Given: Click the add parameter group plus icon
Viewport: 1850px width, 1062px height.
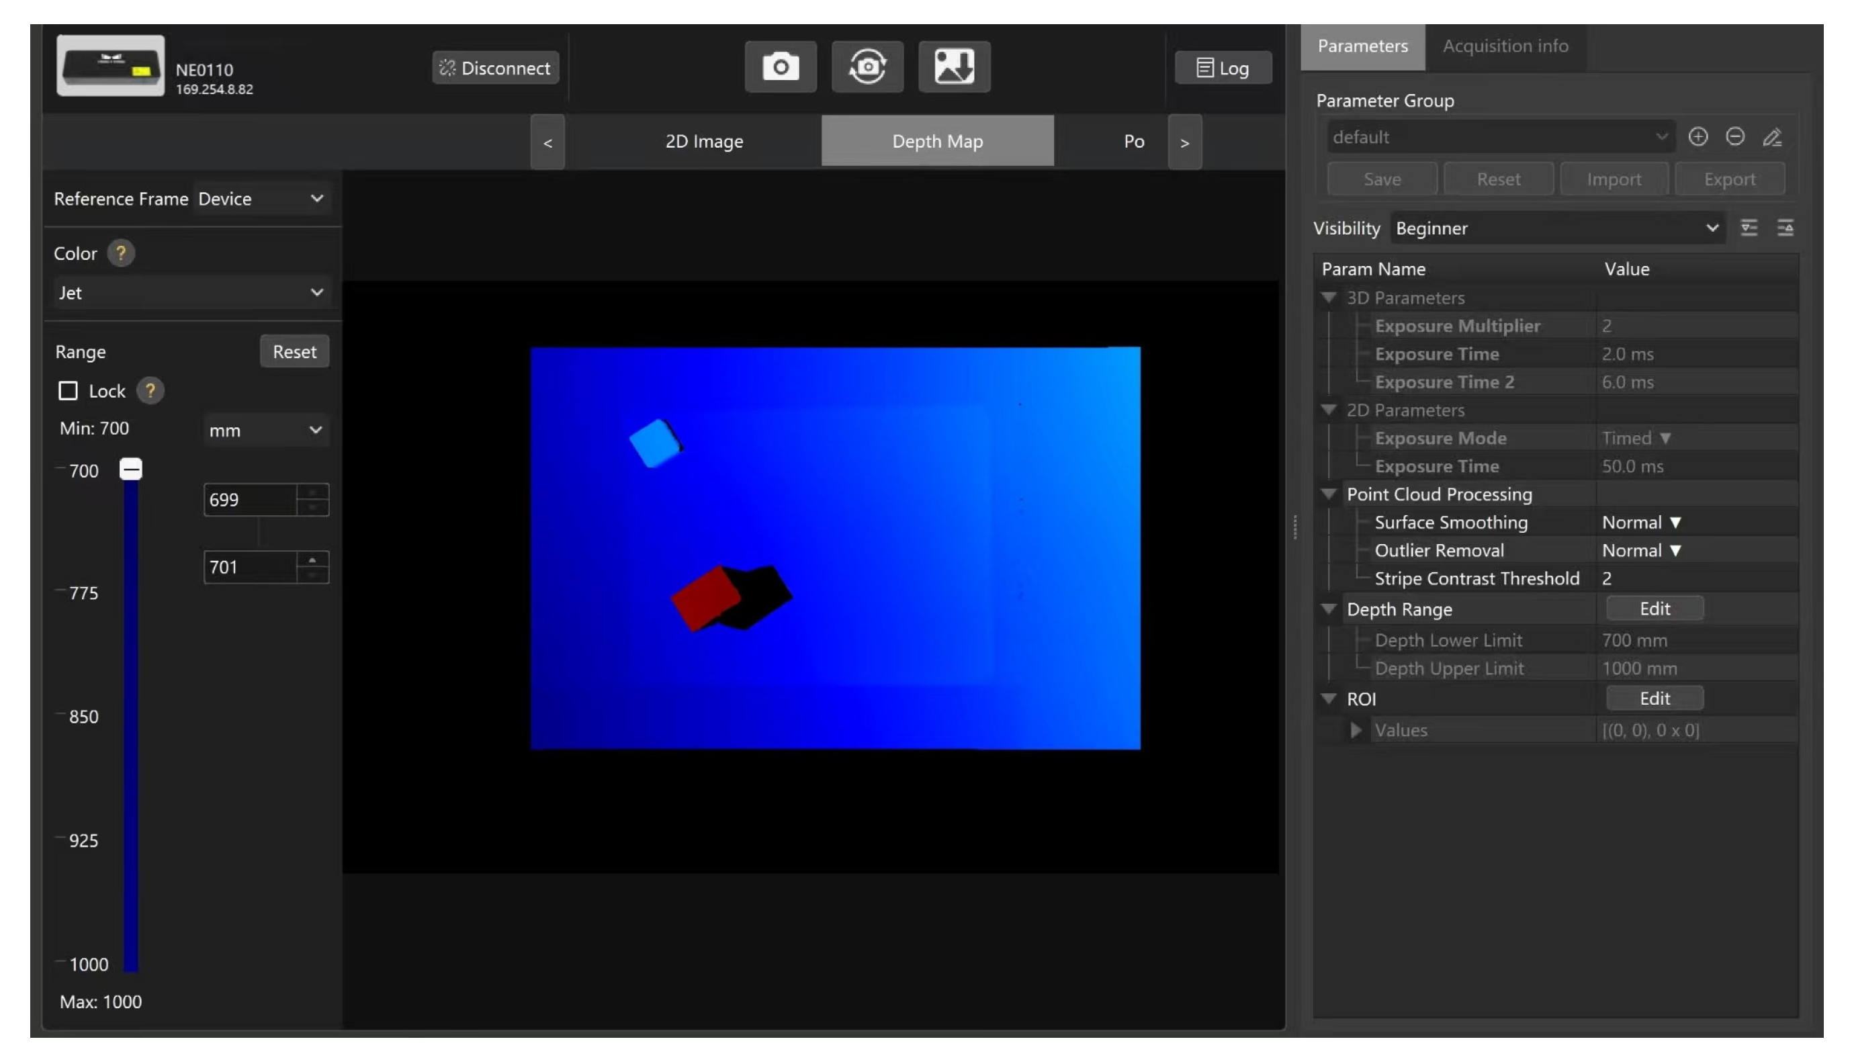Looking at the screenshot, I should 1698,136.
